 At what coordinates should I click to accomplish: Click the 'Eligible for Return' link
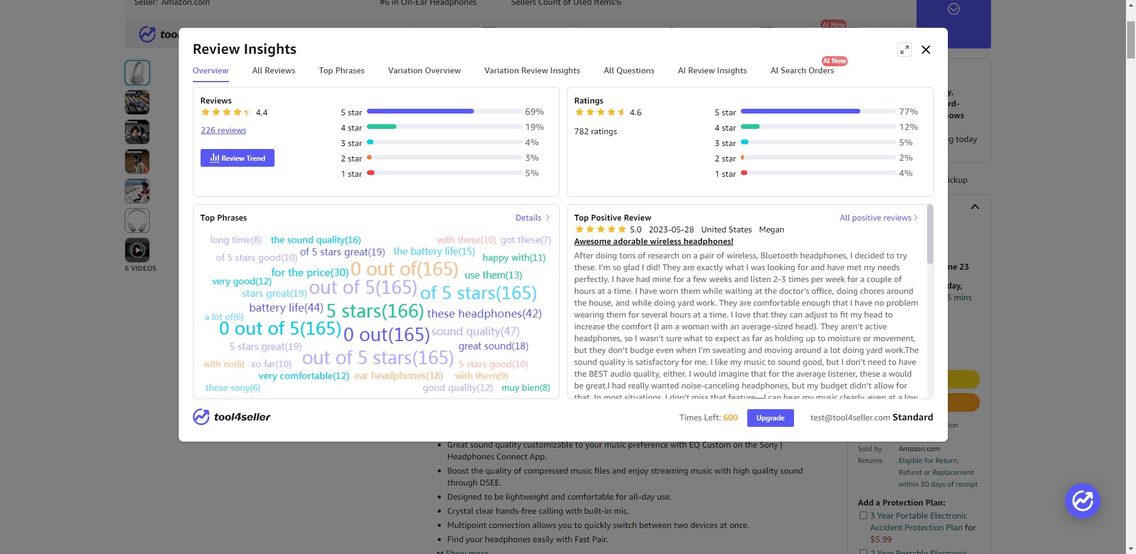[x=928, y=461]
